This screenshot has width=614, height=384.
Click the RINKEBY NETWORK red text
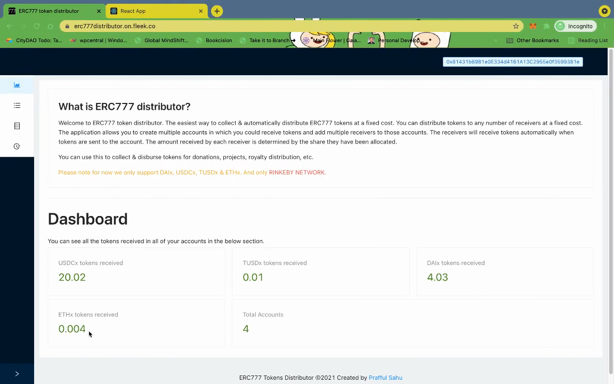point(297,172)
